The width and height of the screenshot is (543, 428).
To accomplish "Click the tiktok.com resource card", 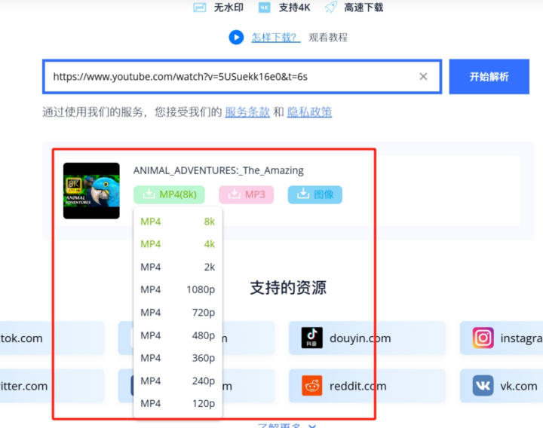I will click(x=52, y=338).
